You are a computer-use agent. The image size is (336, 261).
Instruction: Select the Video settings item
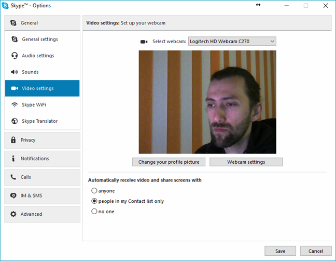[42, 88]
